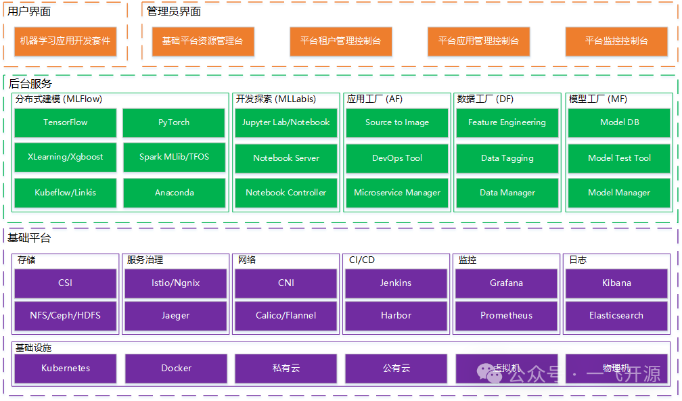Select the Jaeger block
The height and width of the screenshot is (401, 682).
coord(176,316)
